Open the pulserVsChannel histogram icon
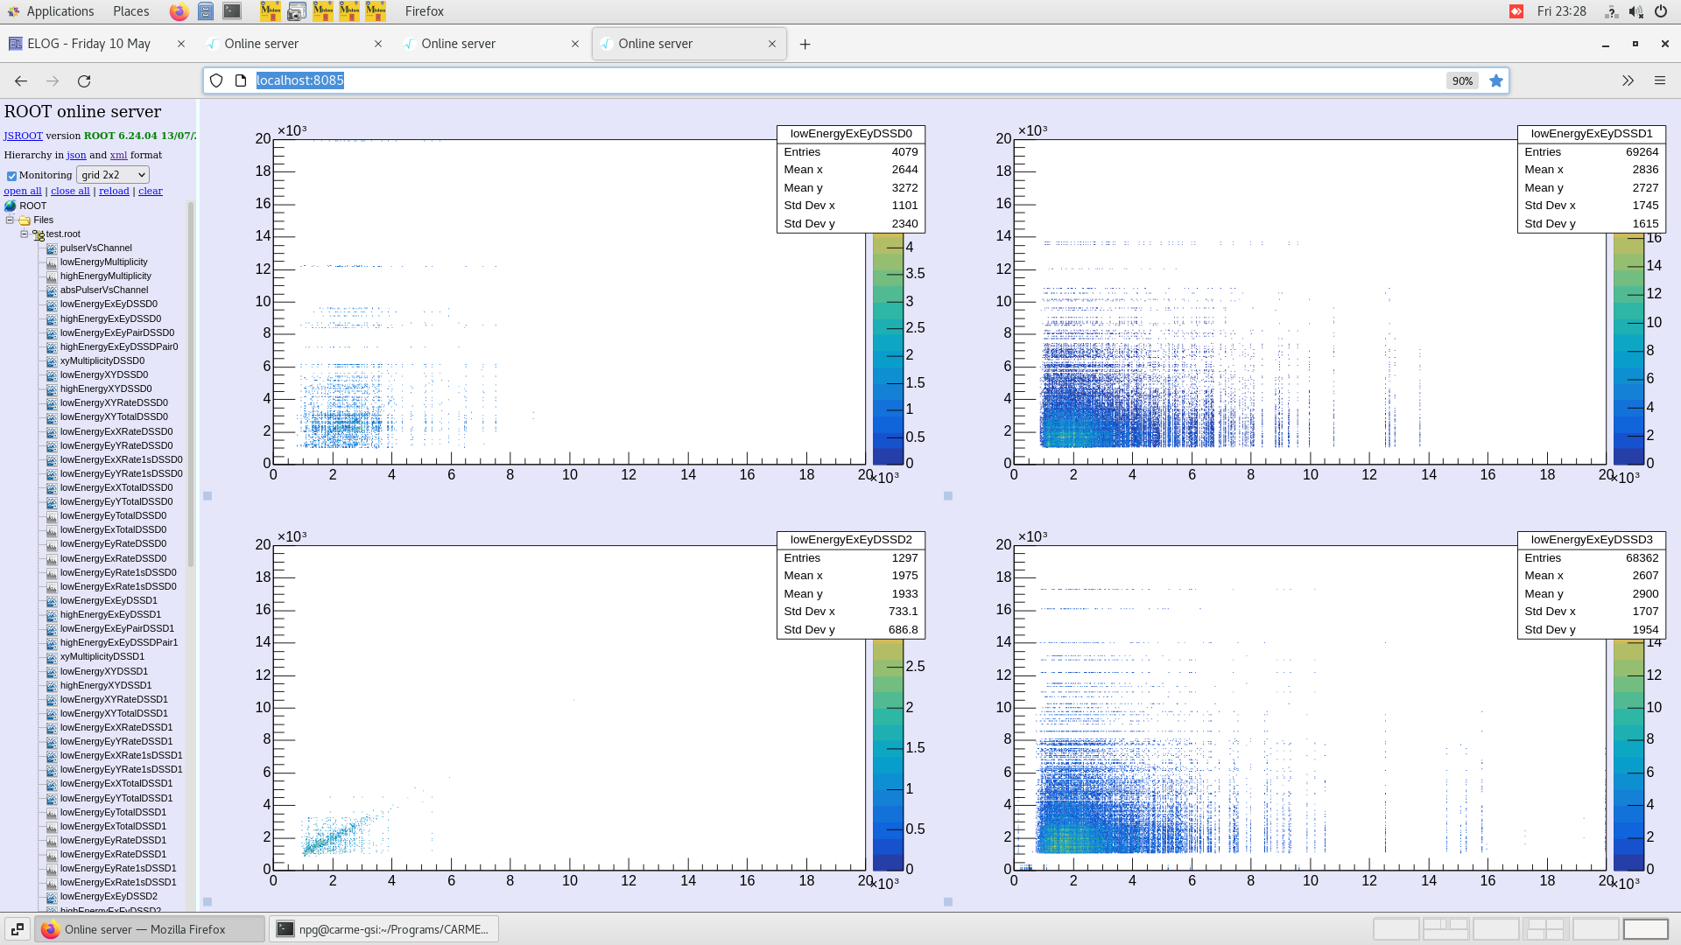Image resolution: width=1681 pixels, height=945 pixels. pyautogui.click(x=52, y=248)
